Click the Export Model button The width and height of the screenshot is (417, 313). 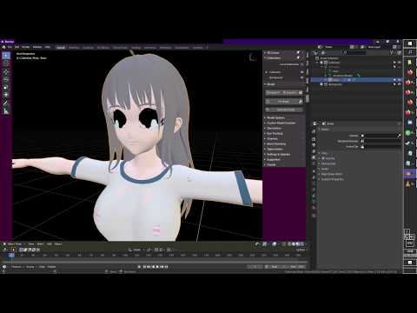coord(291,92)
